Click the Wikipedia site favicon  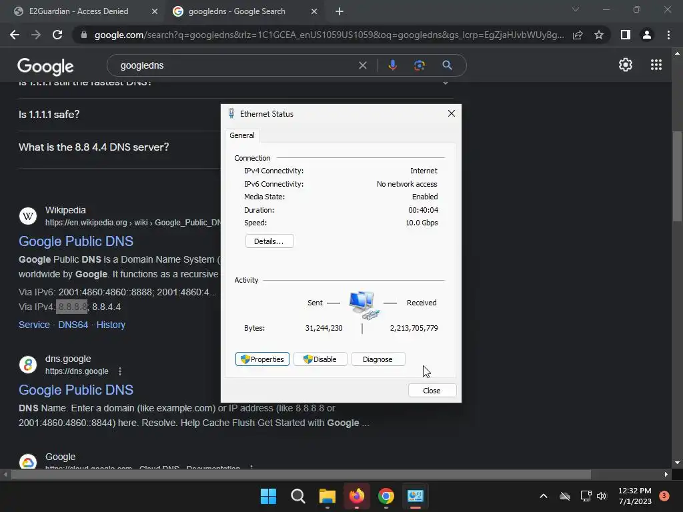[28, 216]
